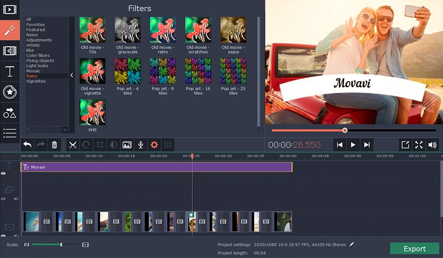The image size is (443, 258).
Task: Select the Movavi title clip on timeline
Action: point(157,167)
